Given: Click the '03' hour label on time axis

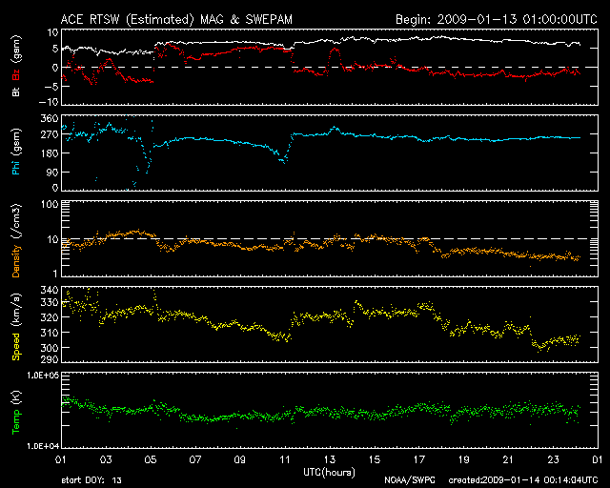Looking at the screenshot, I should [x=106, y=459].
